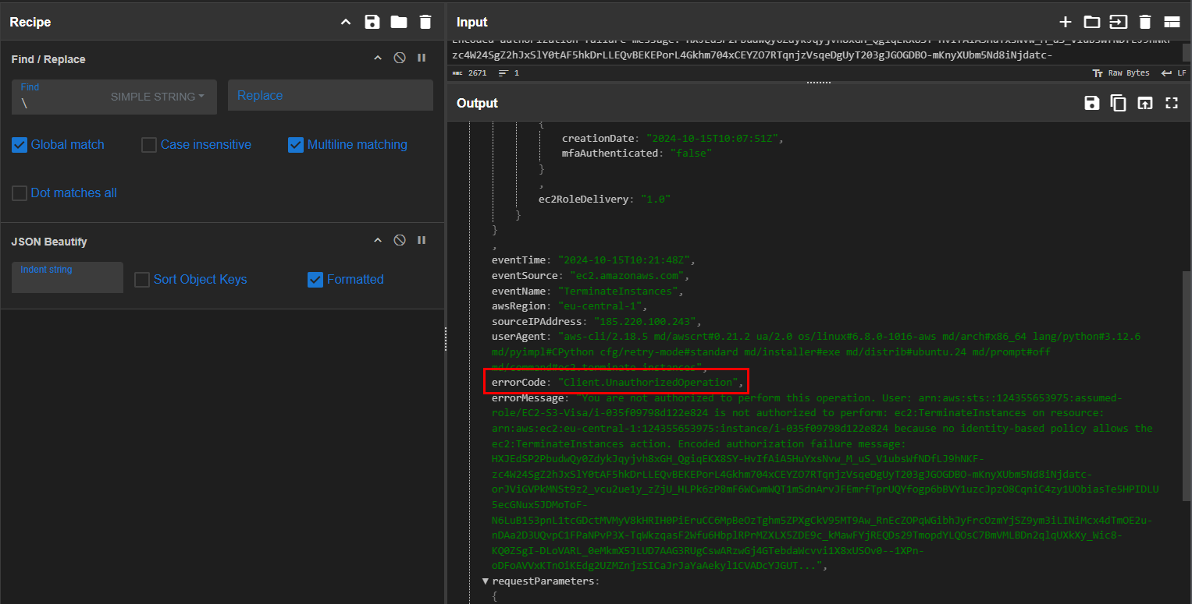Add a new input tab

click(1066, 22)
